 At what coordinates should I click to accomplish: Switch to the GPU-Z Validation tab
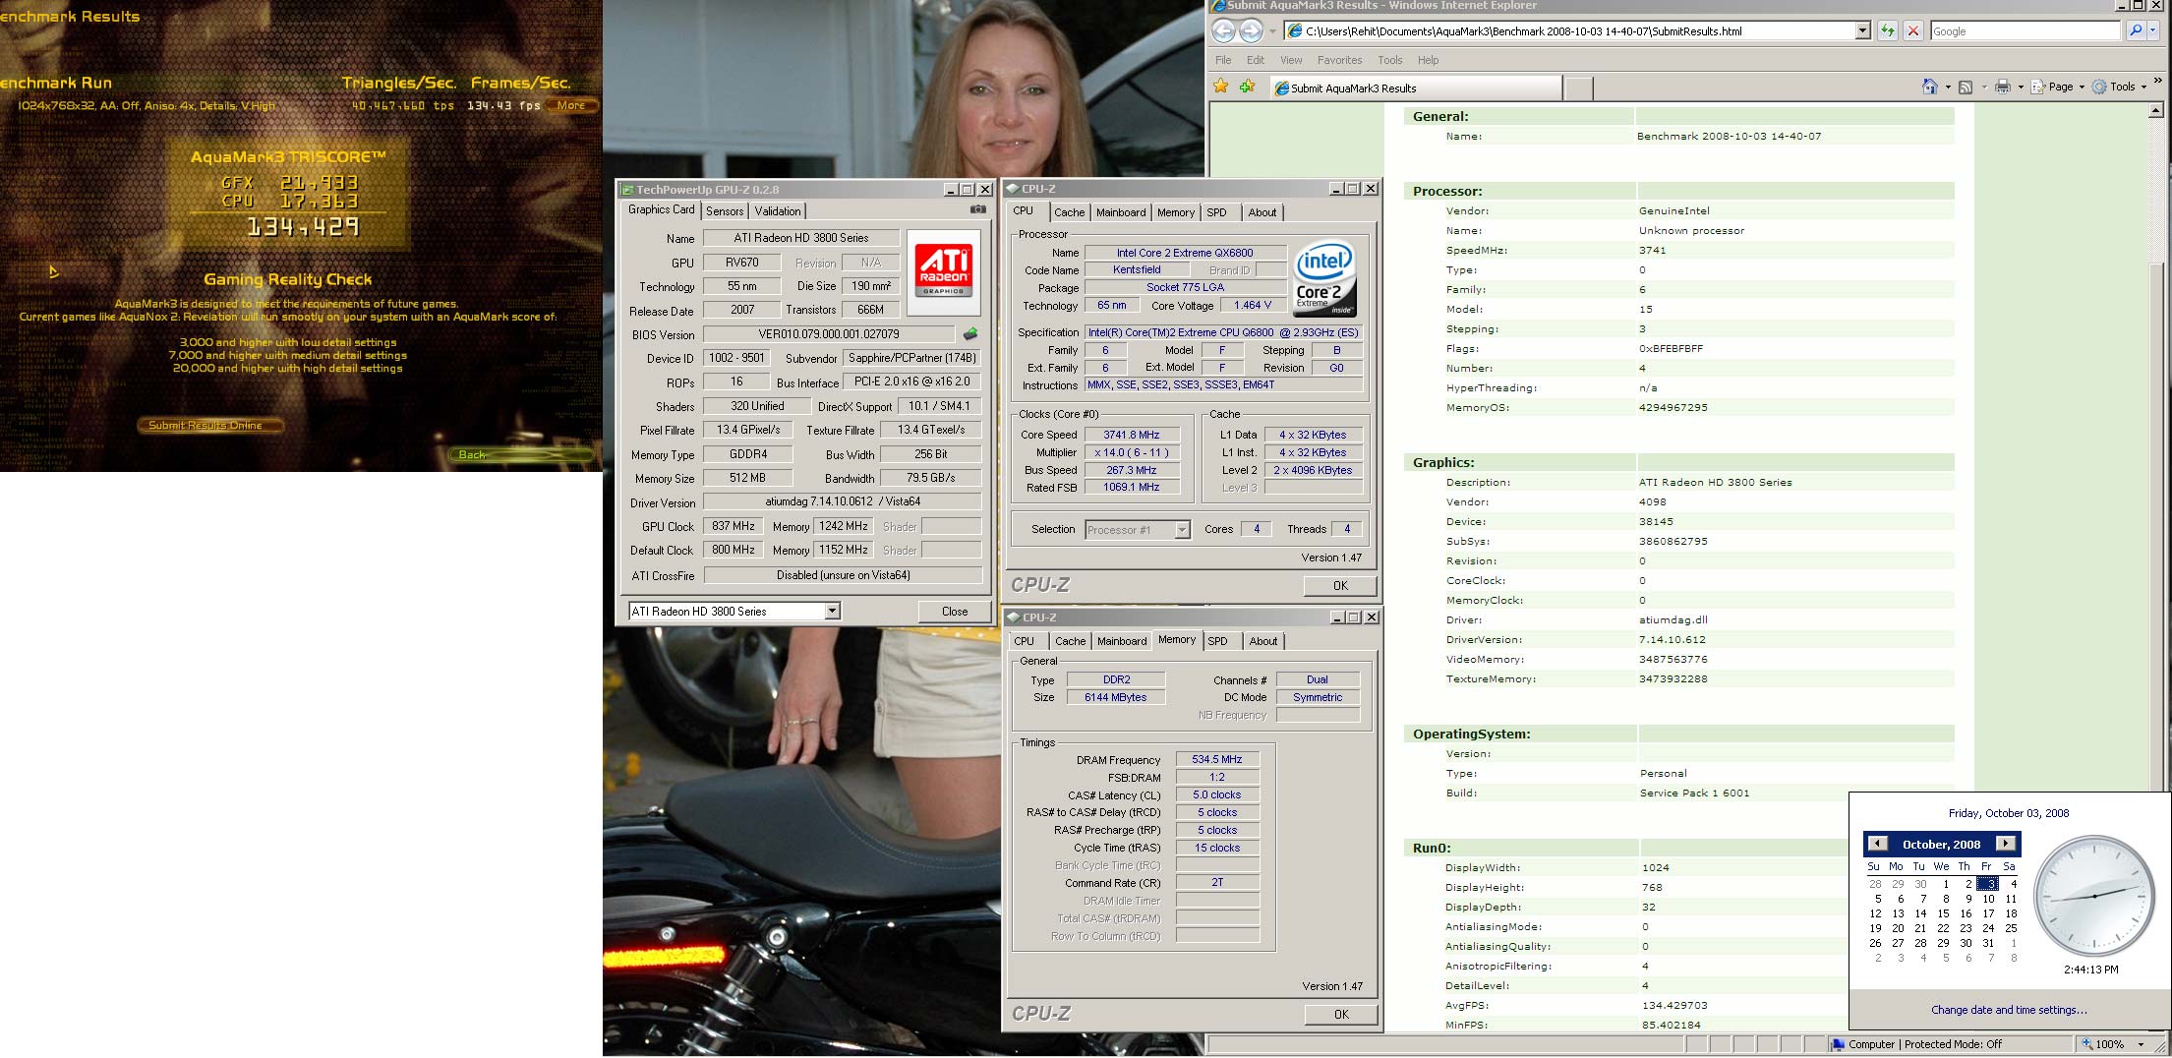(778, 211)
